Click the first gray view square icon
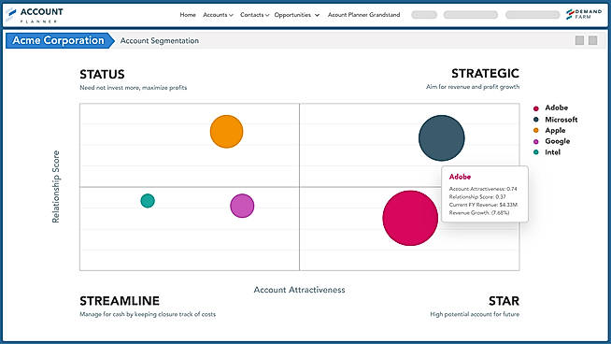611x344 pixels. [x=579, y=40]
